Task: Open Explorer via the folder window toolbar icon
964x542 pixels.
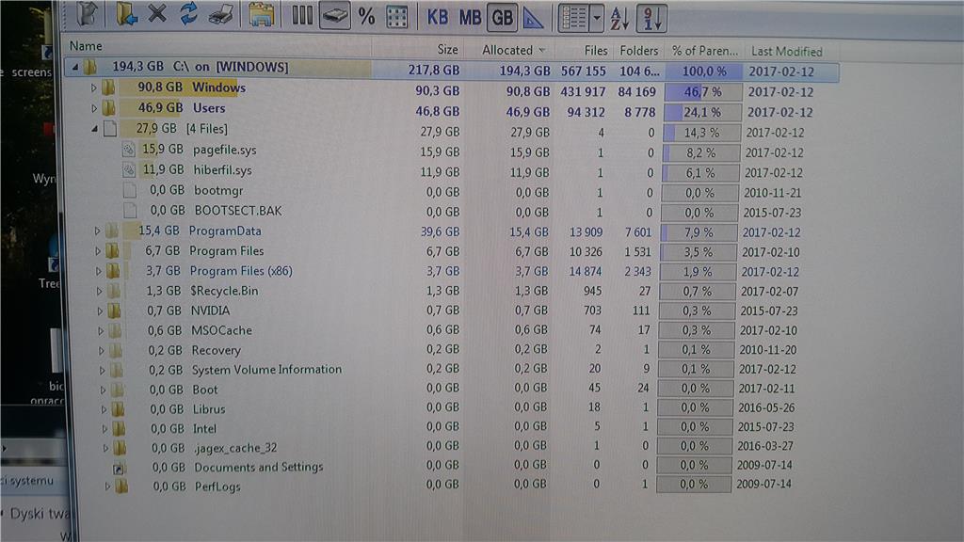Action: pyautogui.click(x=262, y=15)
